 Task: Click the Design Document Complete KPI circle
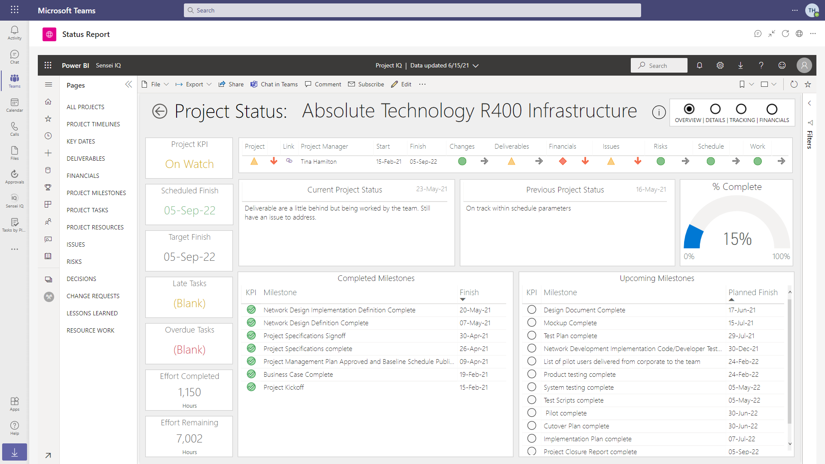[x=532, y=309]
